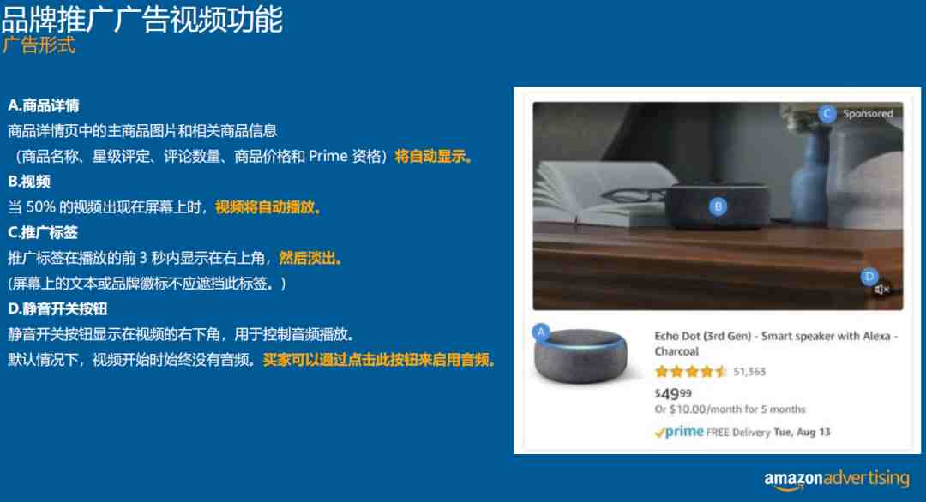Click the blue C marker near Sponsored
The height and width of the screenshot is (502, 926).
[827, 113]
